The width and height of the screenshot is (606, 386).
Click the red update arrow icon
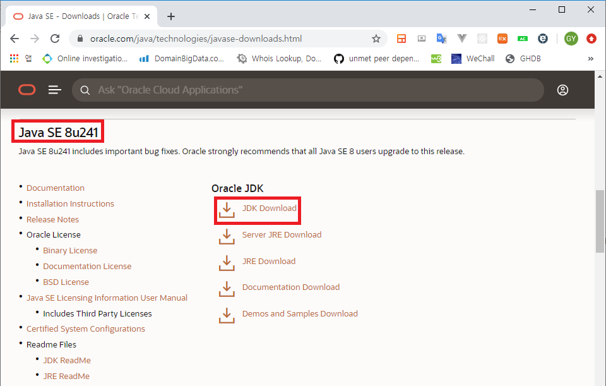click(591, 39)
